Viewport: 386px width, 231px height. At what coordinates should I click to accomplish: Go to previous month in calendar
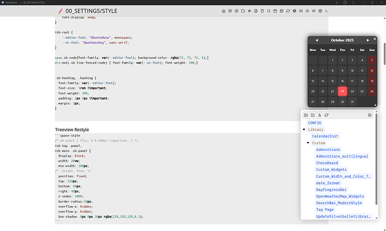pyautogui.click(x=317, y=40)
